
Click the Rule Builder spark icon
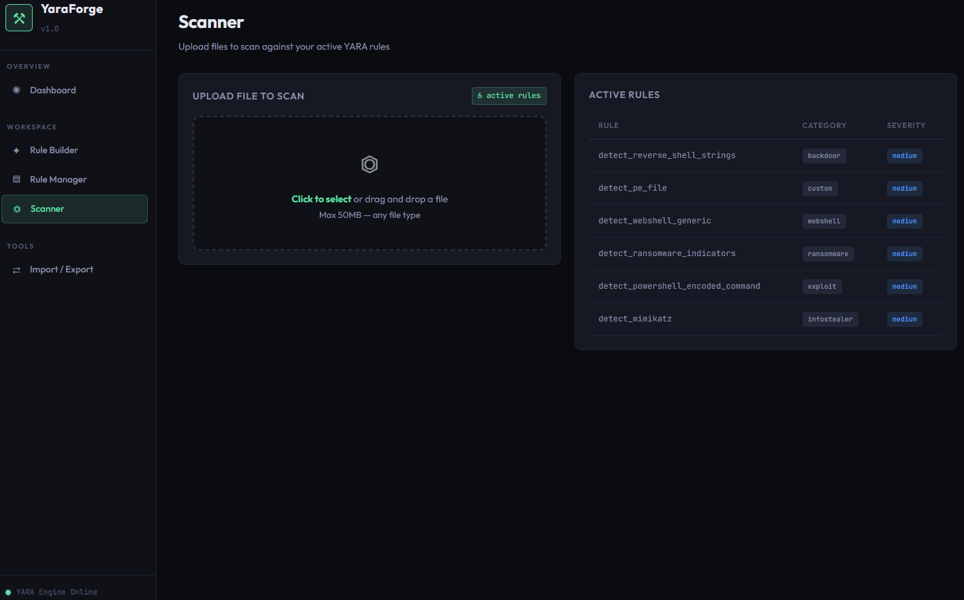(15, 150)
